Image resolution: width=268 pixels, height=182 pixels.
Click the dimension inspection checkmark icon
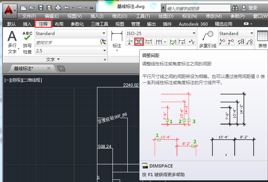tap(173, 42)
